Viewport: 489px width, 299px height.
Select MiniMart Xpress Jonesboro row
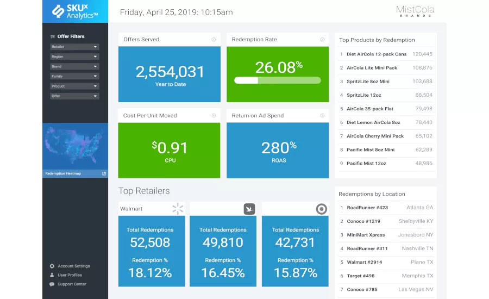point(386,235)
